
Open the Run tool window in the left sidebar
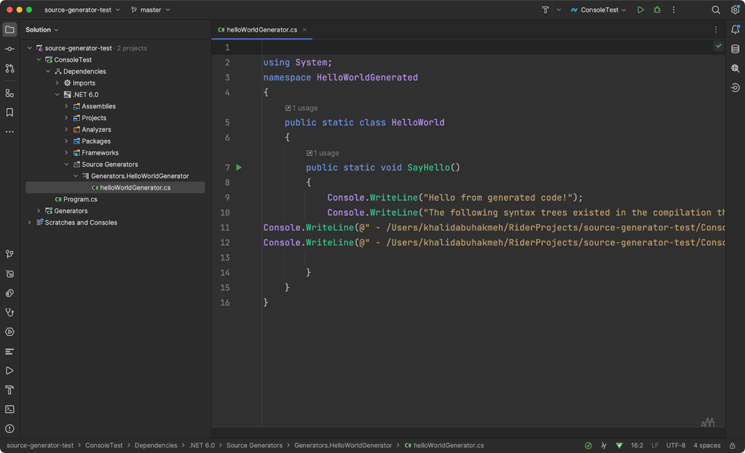pyautogui.click(x=10, y=370)
